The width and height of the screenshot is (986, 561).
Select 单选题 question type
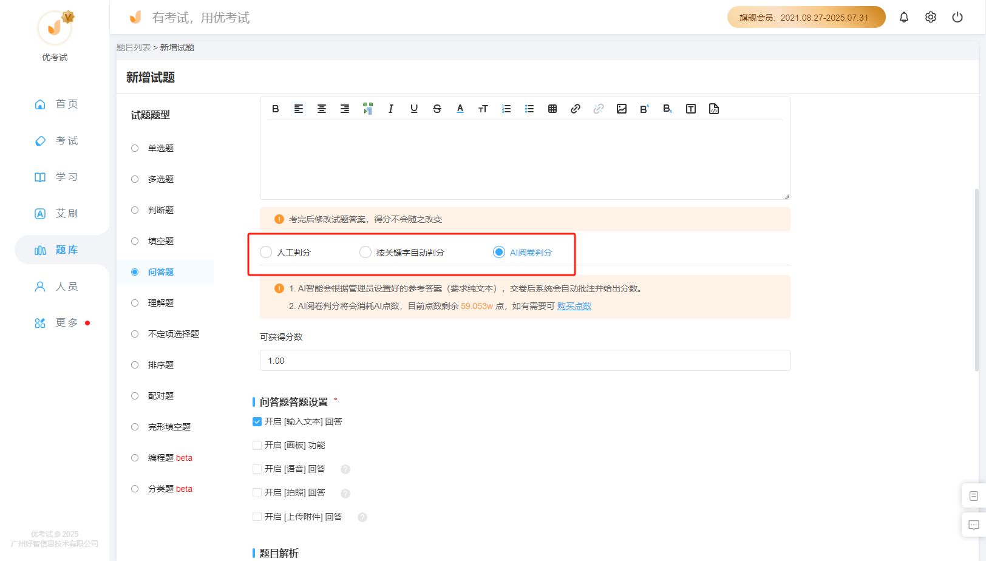(153, 148)
